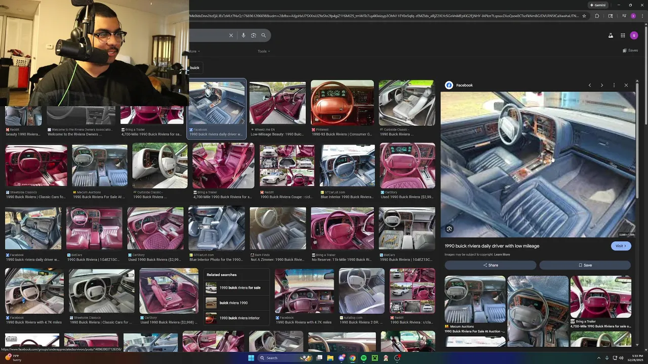Open Spotify from the taskbar
Viewport: 648px width, 364px height.
click(363, 358)
